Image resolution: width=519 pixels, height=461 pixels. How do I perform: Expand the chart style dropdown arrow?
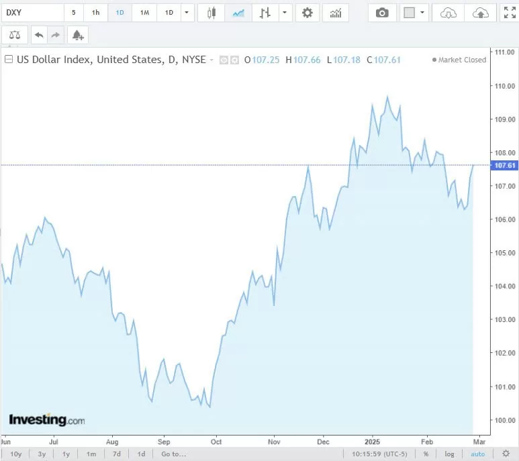pyautogui.click(x=286, y=13)
